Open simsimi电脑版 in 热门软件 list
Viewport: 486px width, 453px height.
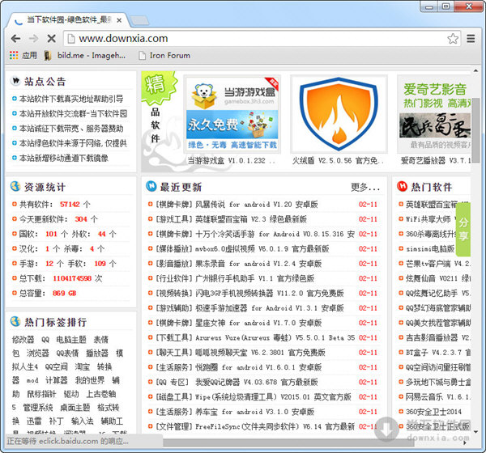[x=430, y=249]
